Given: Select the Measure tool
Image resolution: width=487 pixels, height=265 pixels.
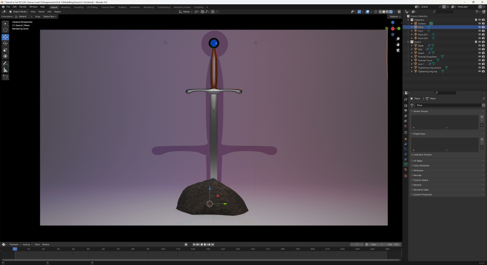Looking at the screenshot, I should coord(5,70).
